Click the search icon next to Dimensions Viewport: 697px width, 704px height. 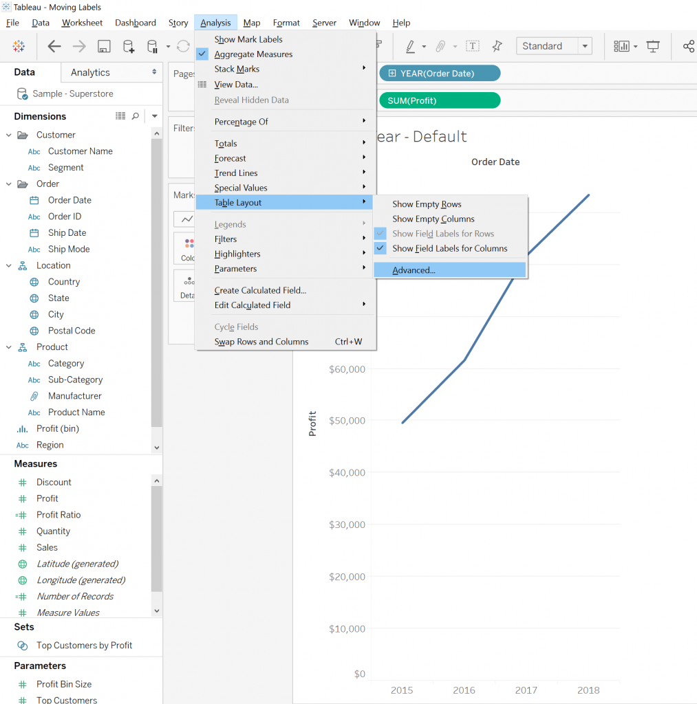tap(136, 116)
